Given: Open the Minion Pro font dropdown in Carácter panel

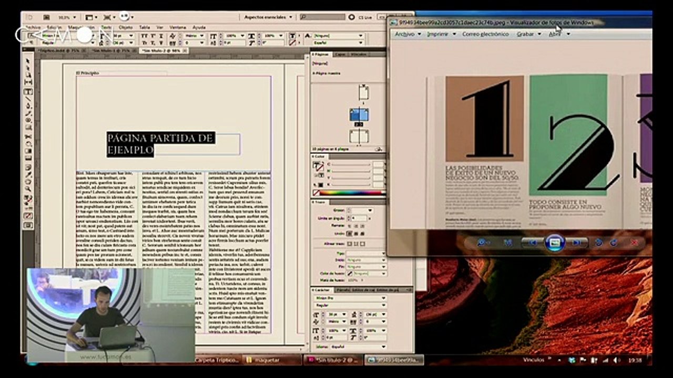Looking at the screenshot, I should pos(350,298).
